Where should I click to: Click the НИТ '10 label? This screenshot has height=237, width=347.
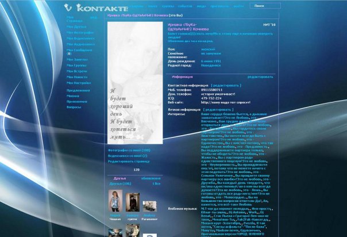(x=269, y=25)
